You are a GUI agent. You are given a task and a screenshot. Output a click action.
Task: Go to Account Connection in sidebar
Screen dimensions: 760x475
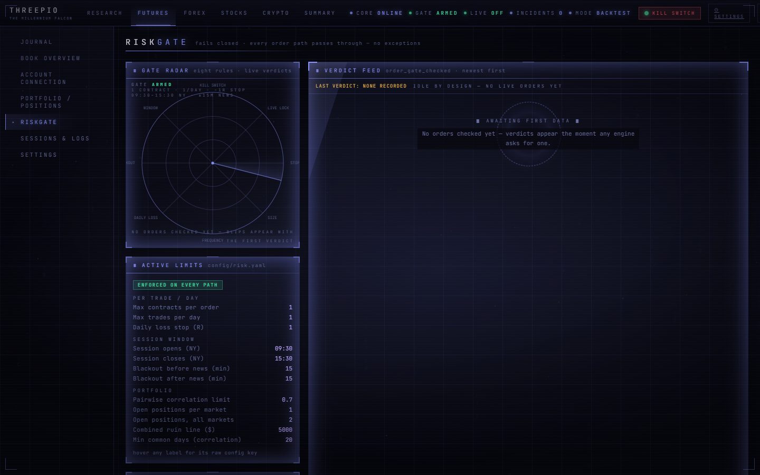pyautogui.click(x=43, y=78)
